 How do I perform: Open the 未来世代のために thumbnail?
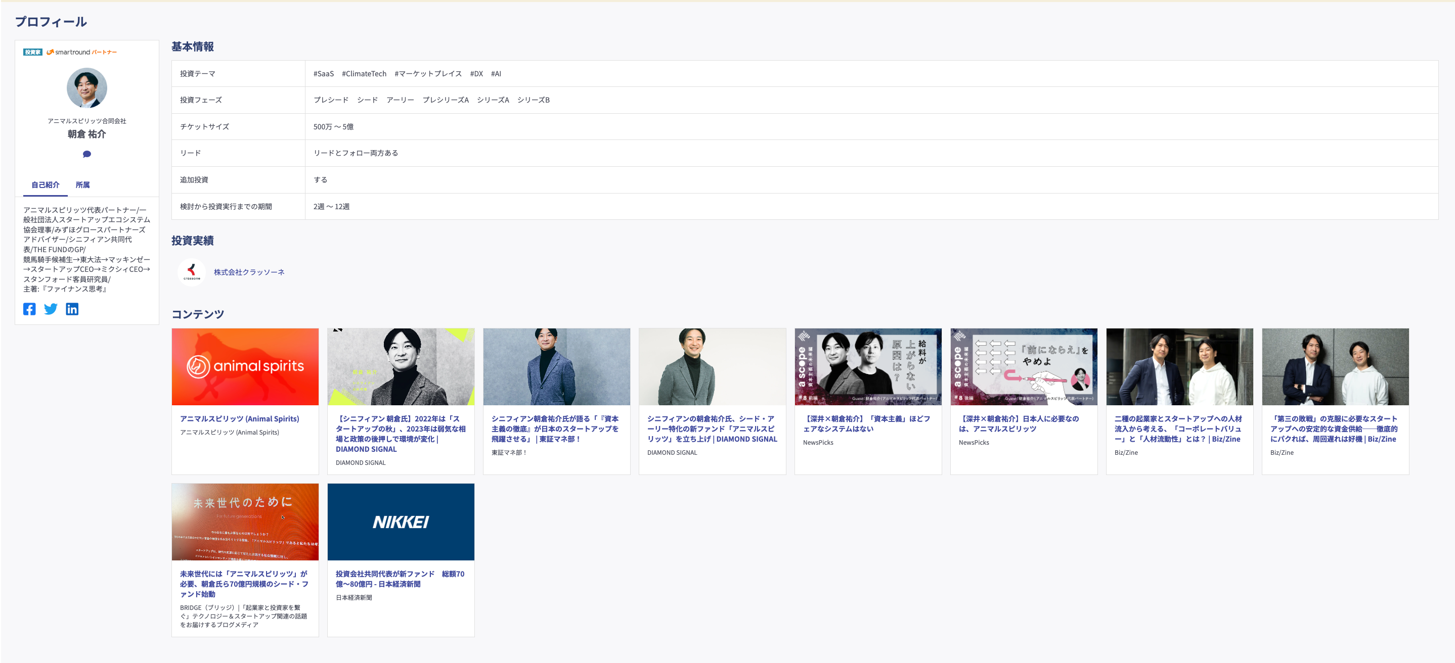(x=245, y=522)
